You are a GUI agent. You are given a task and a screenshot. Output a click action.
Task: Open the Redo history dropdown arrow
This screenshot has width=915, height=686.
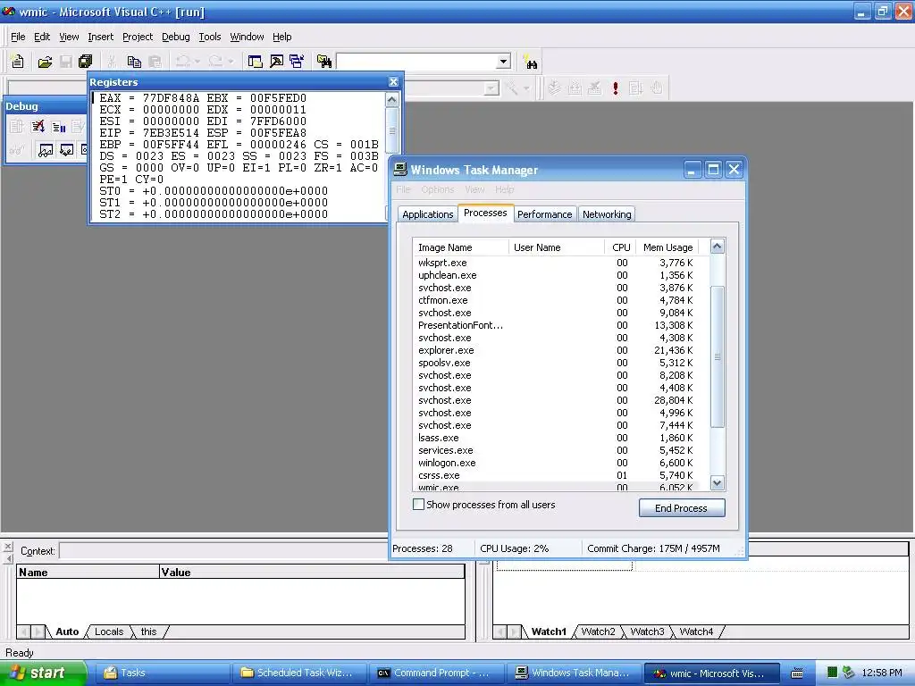click(231, 62)
